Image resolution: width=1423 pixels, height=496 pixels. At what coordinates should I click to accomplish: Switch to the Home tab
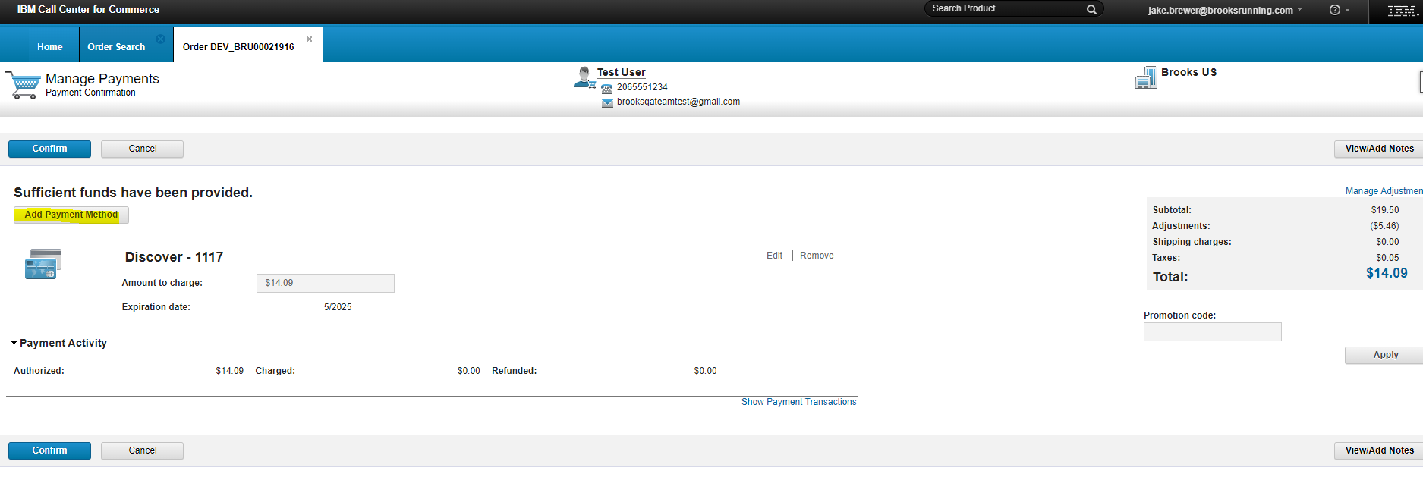click(x=50, y=47)
